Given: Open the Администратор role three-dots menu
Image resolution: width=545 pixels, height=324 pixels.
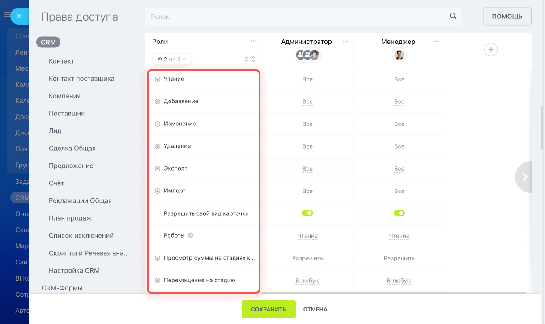Looking at the screenshot, I should pyautogui.click(x=345, y=41).
